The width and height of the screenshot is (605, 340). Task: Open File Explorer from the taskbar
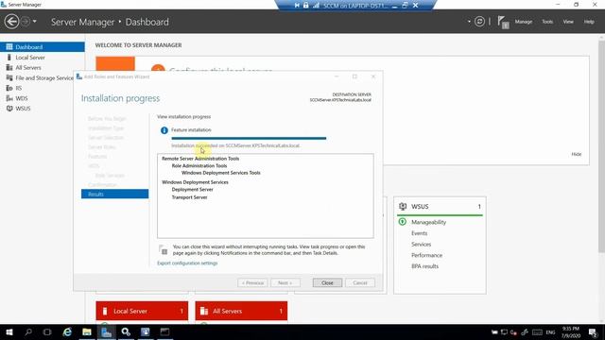[x=87, y=331]
